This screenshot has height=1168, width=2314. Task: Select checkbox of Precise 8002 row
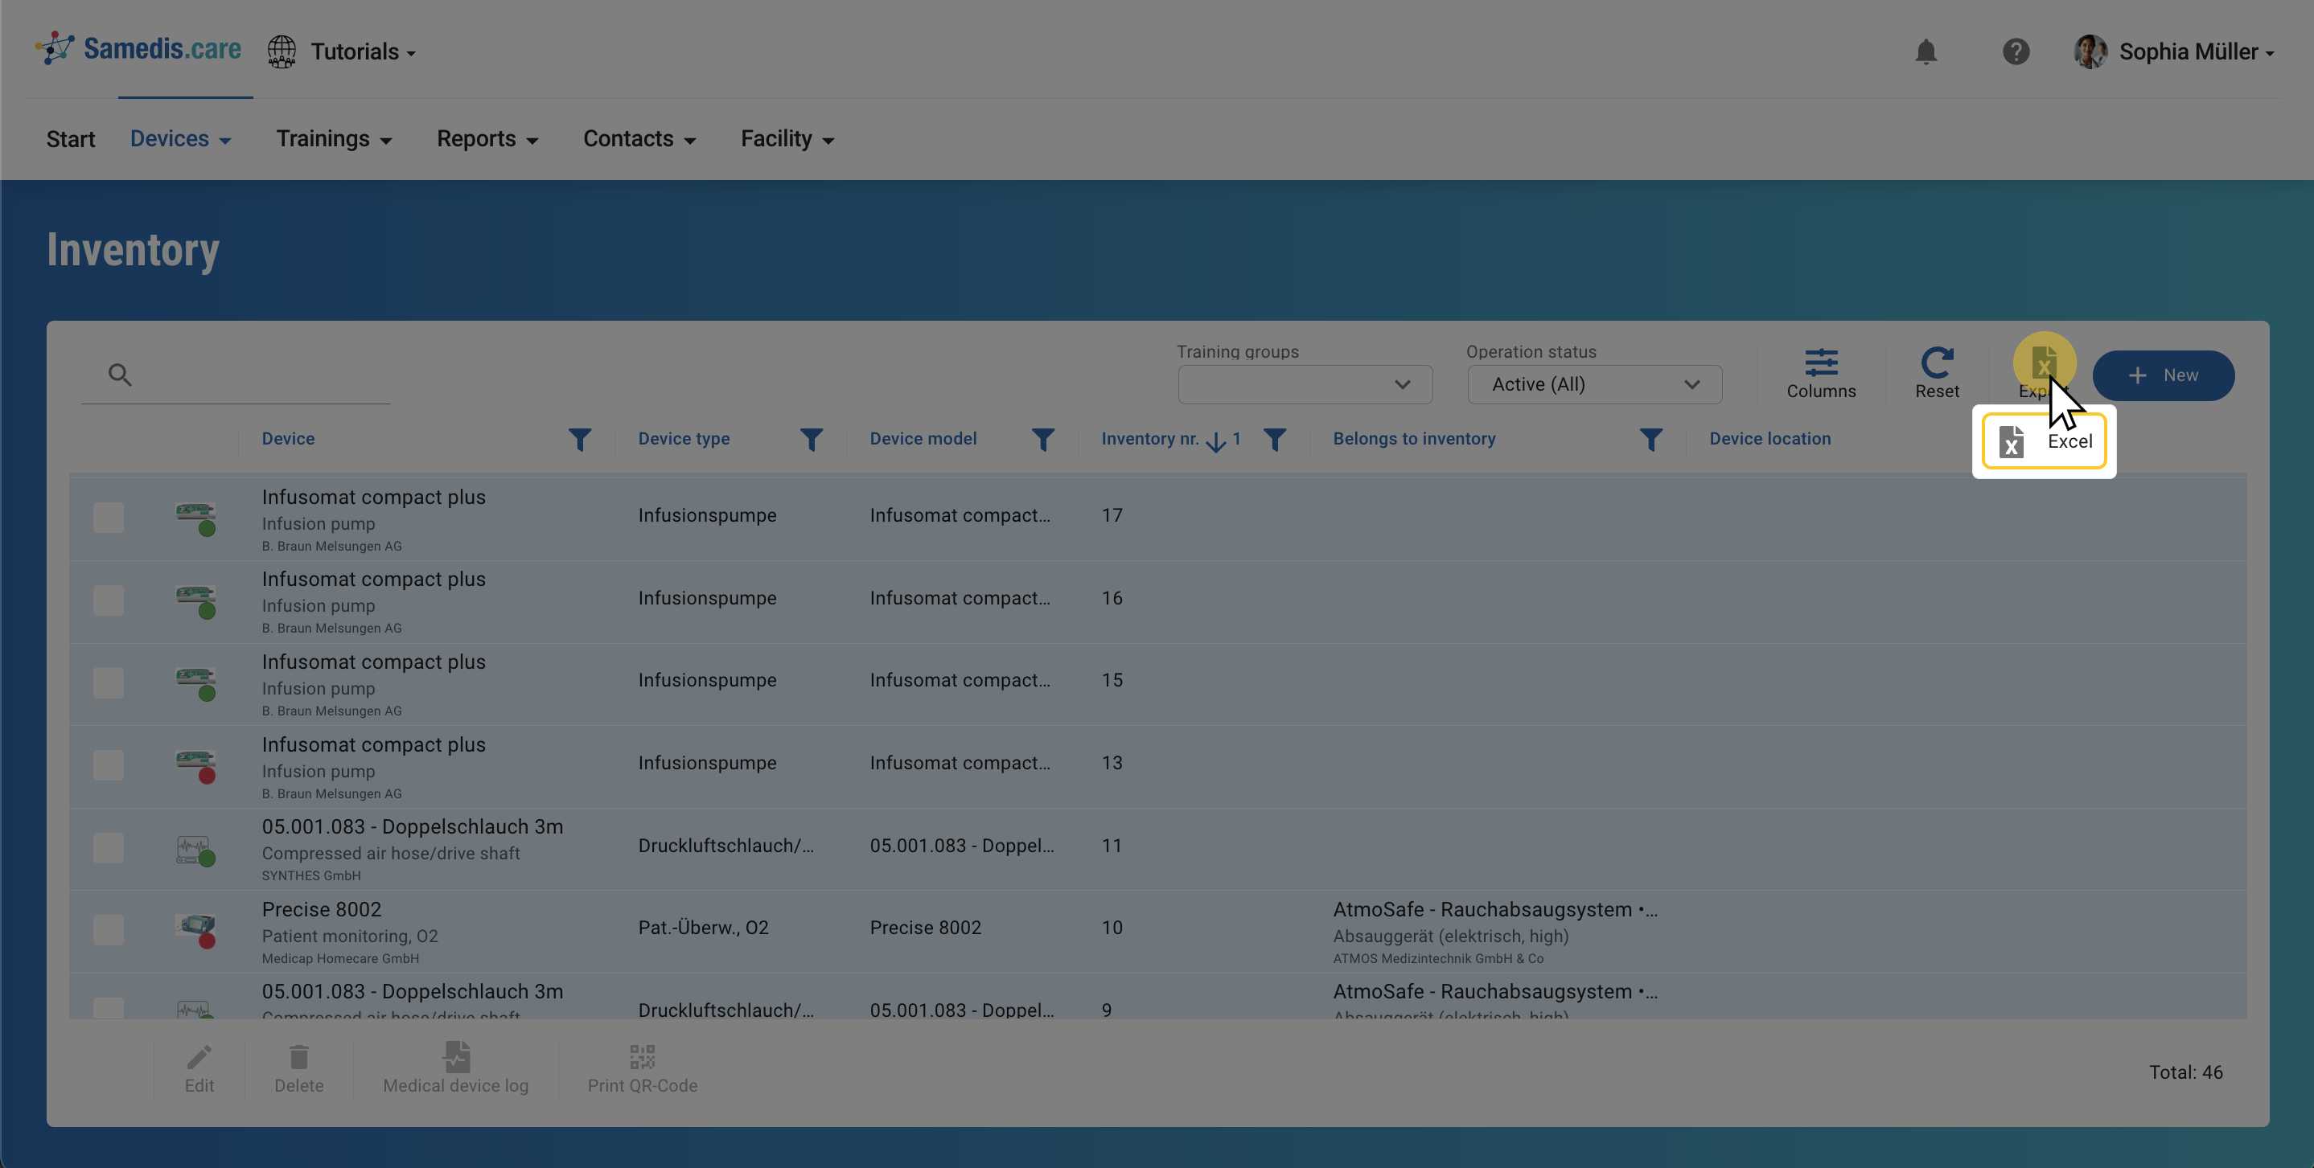pyautogui.click(x=109, y=930)
